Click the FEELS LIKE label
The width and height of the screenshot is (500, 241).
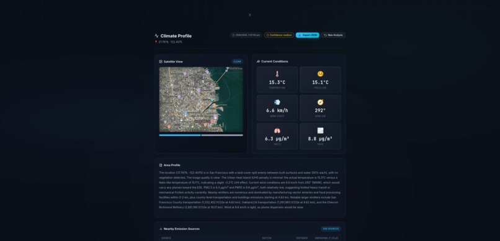coord(320,88)
